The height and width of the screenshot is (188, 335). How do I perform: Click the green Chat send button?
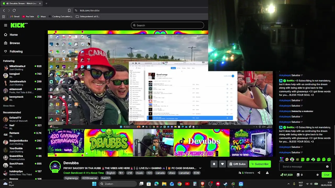[326, 175]
